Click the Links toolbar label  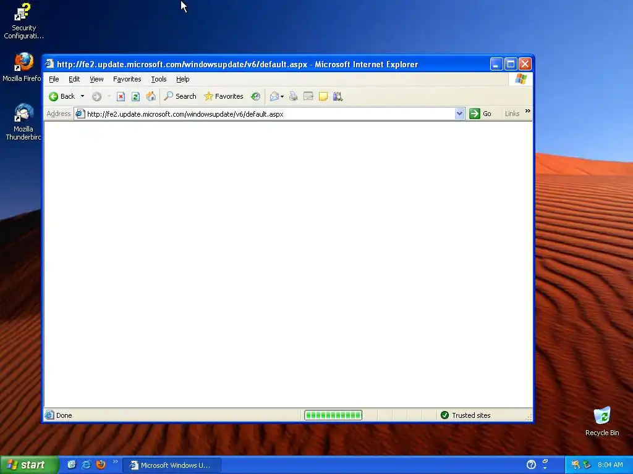coord(512,114)
